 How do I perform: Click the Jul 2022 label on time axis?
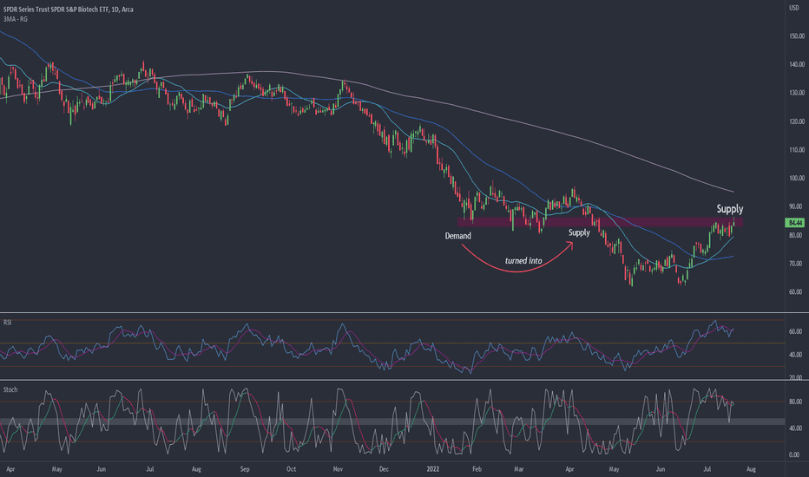[707, 469]
